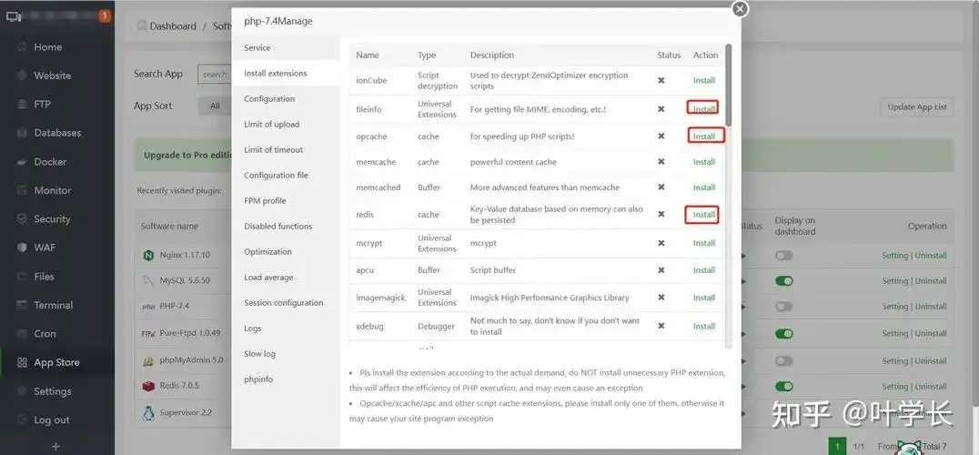Open the App Store grid icon
The image size is (979, 455).
(x=22, y=362)
